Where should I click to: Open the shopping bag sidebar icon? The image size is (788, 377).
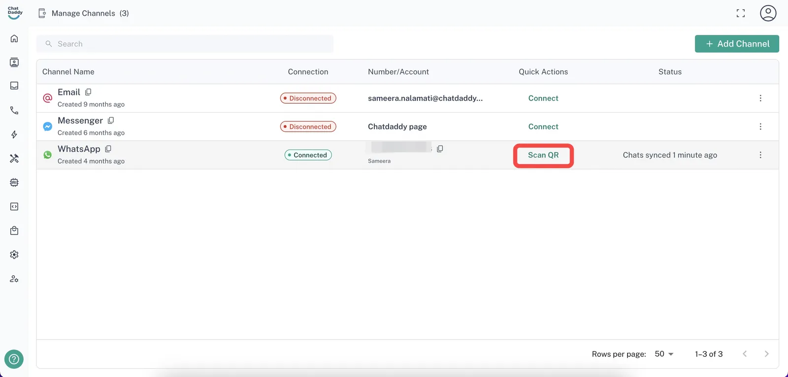coord(14,231)
